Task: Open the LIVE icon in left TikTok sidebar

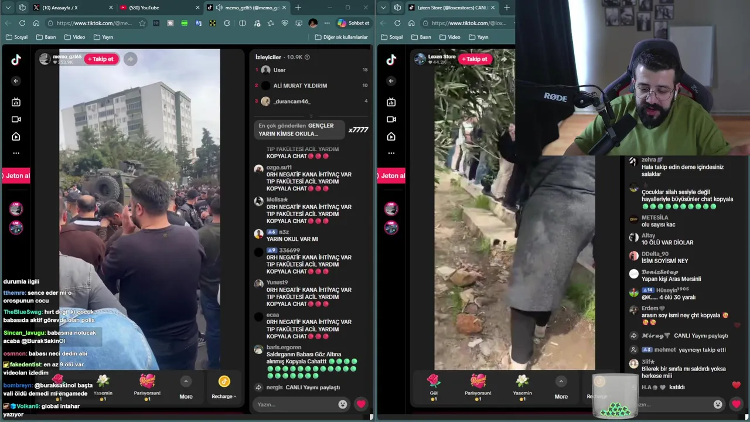Action: [x=16, y=102]
